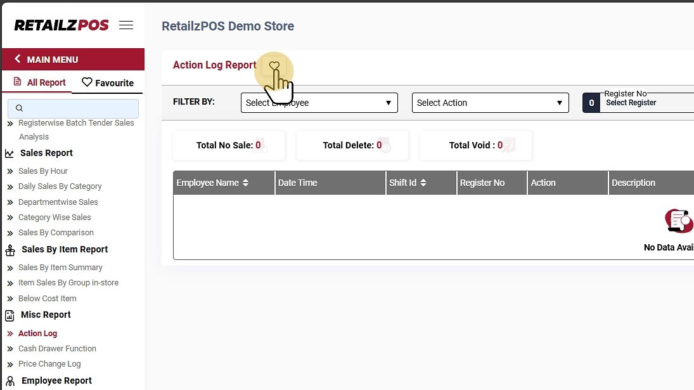Go back via MAIN MENU arrow
This screenshot has height=390, width=694.
point(18,59)
